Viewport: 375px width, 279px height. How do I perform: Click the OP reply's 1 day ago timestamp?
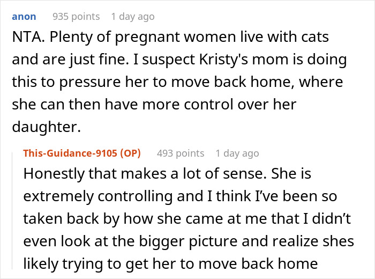(x=237, y=153)
